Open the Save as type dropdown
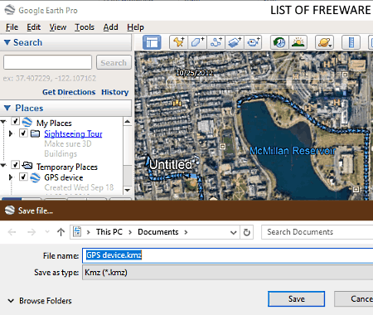 [227, 273]
